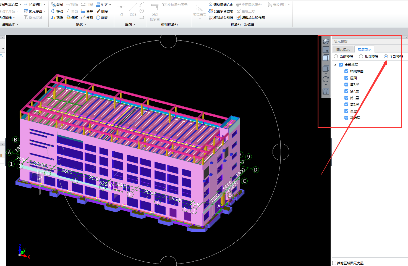Switch to 楼层显示 tab
Screen dimensions: 408x266
pyautogui.click(x=365, y=49)
